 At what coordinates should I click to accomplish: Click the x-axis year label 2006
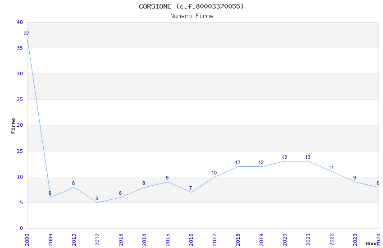[27, 240]
